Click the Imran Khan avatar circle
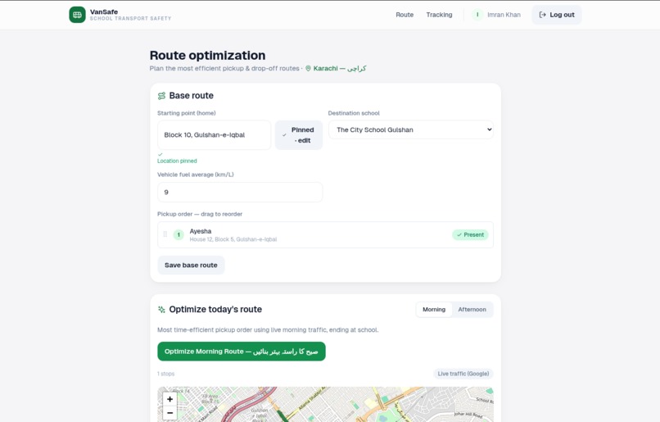This screenshot has width=660, height=422. pos(477,15)
